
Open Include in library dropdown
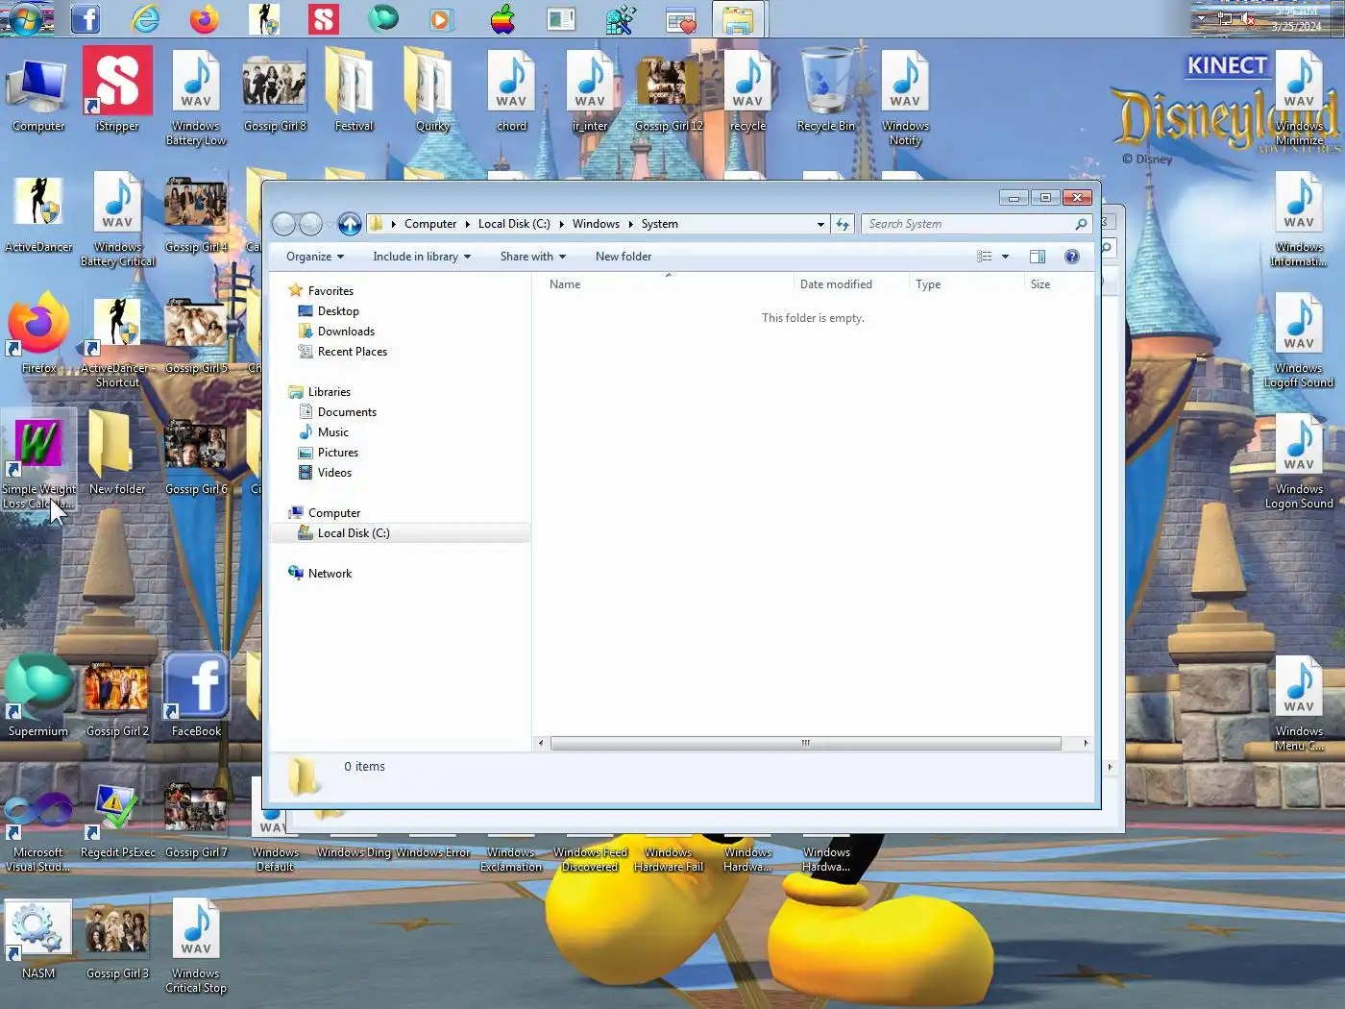[x=422, y=257]
